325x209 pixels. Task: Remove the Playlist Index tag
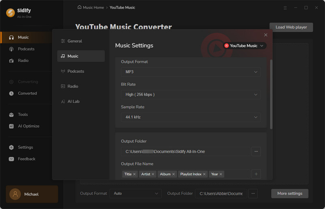click(x=204, y=174)
